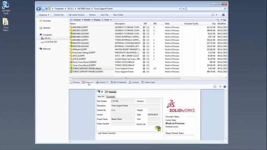Expand the Vendor combo box
Screen dimensions: 267x150
133,115
